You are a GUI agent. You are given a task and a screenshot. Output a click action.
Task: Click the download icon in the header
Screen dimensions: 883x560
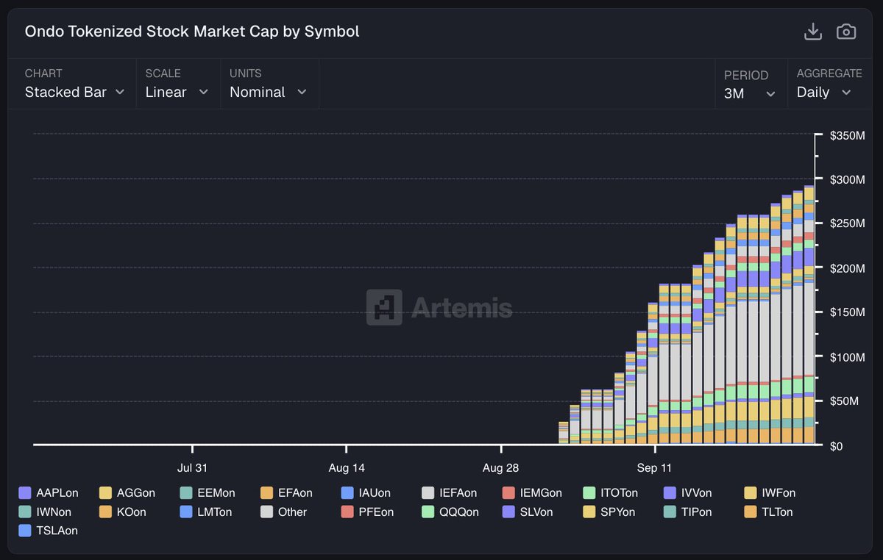coord(812,32)
